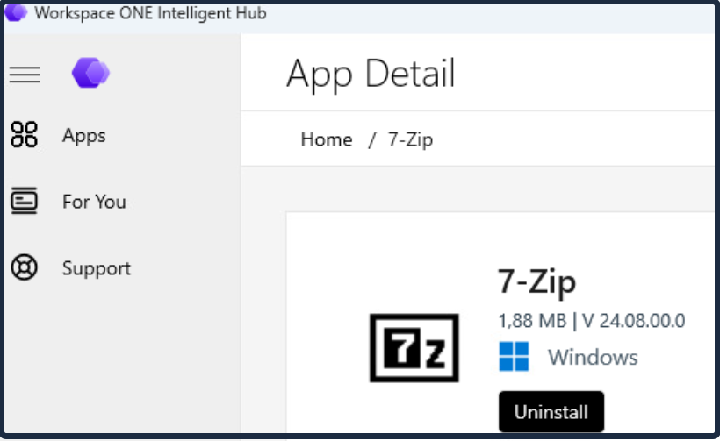Click the App Detail page heading

[x=371, y=74]
